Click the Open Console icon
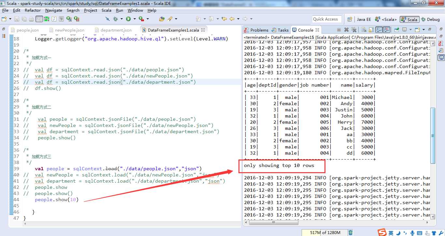 [x=417, y=30]
